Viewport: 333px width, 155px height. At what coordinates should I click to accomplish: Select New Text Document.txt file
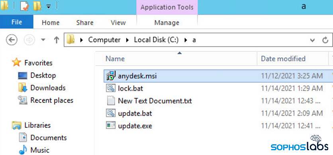(155, 101)
